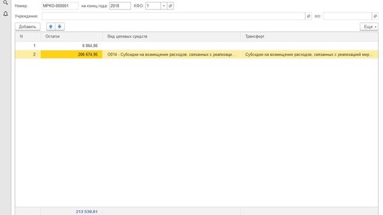Image resolution: width=383 pixels, height=215 pixels.
Task: Click the КФО input field
Action: coord(153,6)
